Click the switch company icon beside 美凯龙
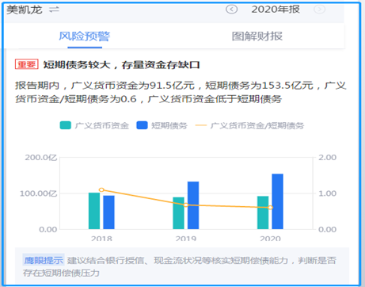The image size is (365, 287). 54,10
